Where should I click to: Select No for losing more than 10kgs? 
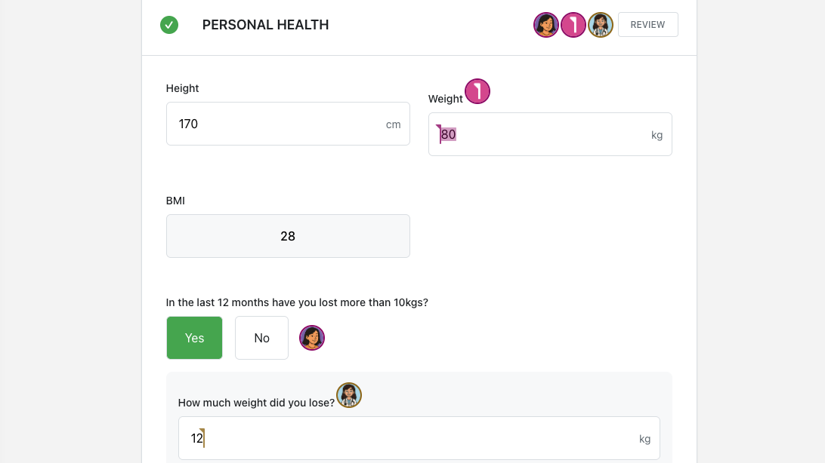(x=261, y=338)
